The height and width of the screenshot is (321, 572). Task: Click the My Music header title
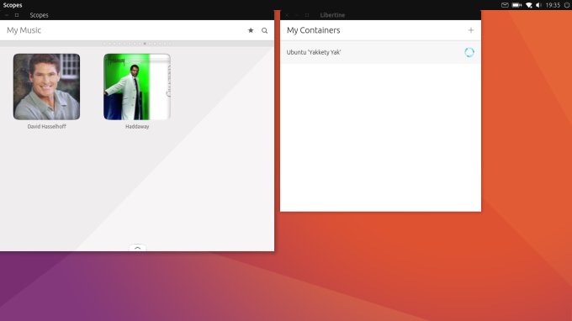24,30
